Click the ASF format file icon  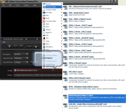click(x=66, y=8)
